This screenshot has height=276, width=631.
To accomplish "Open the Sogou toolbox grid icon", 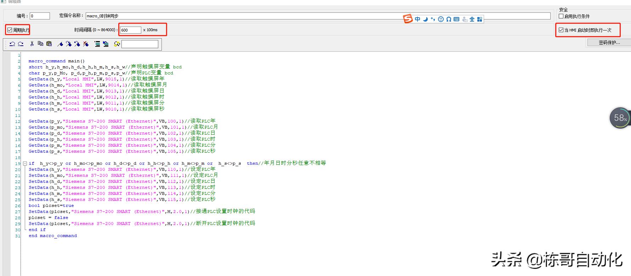I will point(480,19).
